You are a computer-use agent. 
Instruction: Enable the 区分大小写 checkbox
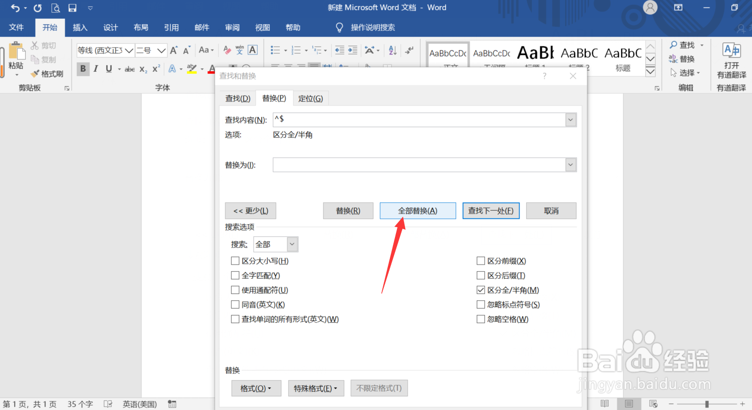pyautogui.click(x=235, y=261)
